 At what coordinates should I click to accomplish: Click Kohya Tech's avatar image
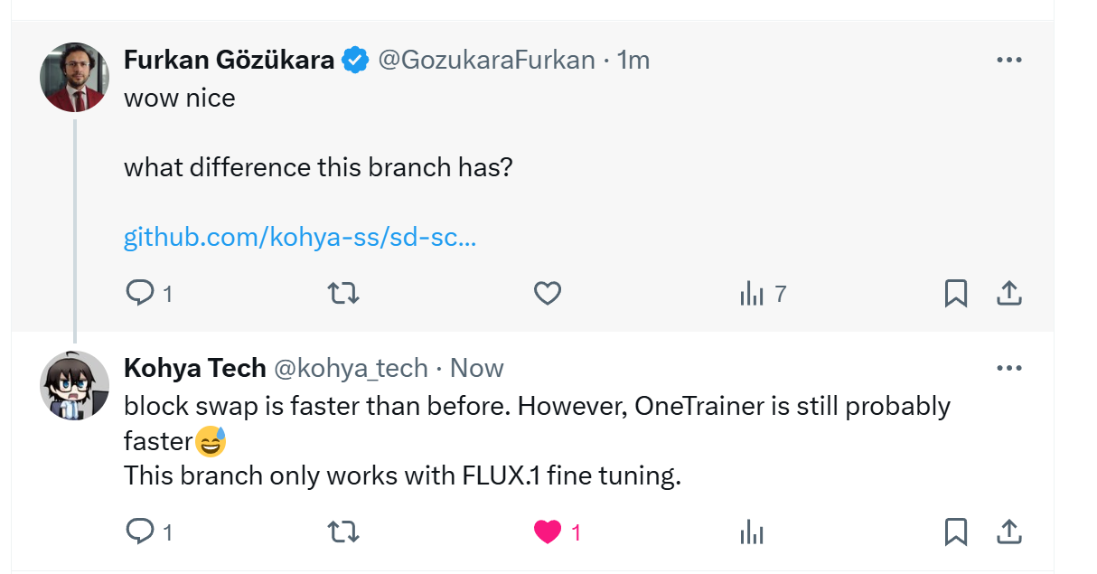point(75,385)
